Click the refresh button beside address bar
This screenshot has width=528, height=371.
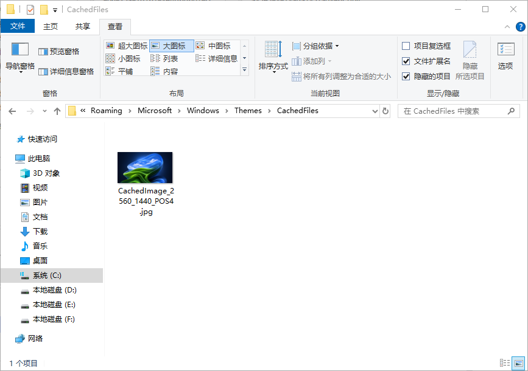(385, 111)
